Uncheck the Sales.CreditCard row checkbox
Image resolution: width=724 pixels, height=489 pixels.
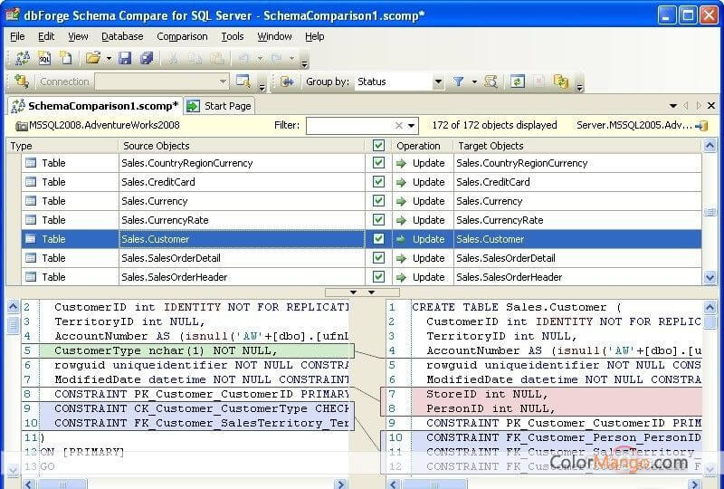[x=378, y=182]
